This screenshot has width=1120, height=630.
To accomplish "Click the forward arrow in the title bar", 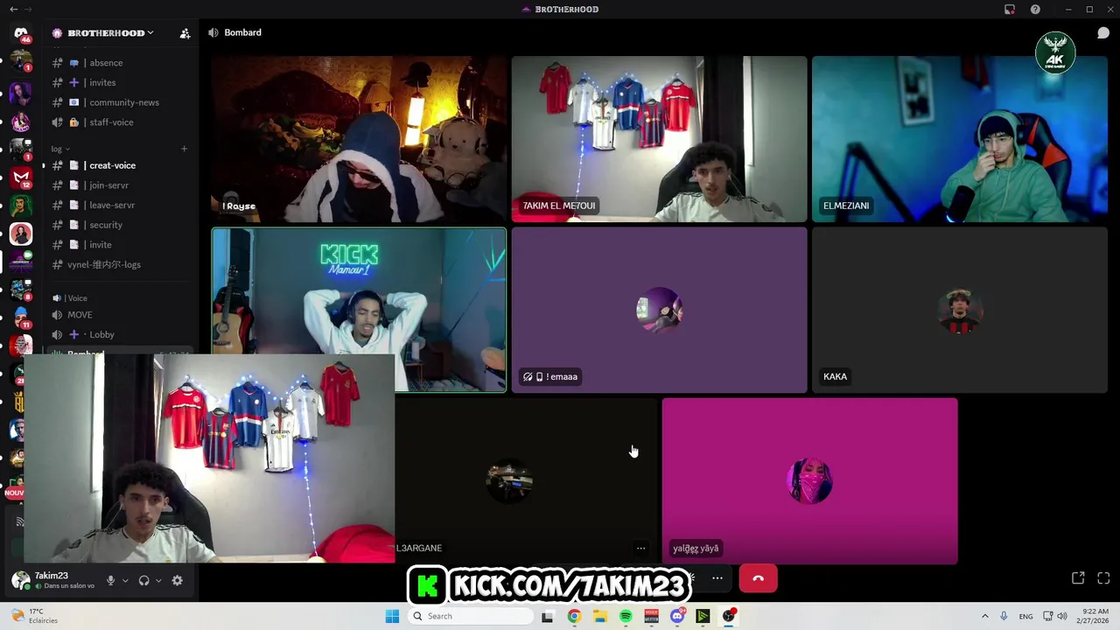I will coord(28,10).
